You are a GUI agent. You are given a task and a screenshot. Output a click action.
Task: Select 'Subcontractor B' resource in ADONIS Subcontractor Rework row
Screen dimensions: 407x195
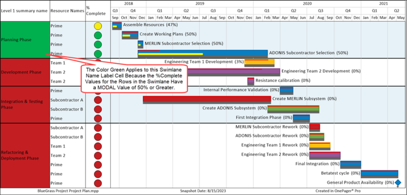67,137
